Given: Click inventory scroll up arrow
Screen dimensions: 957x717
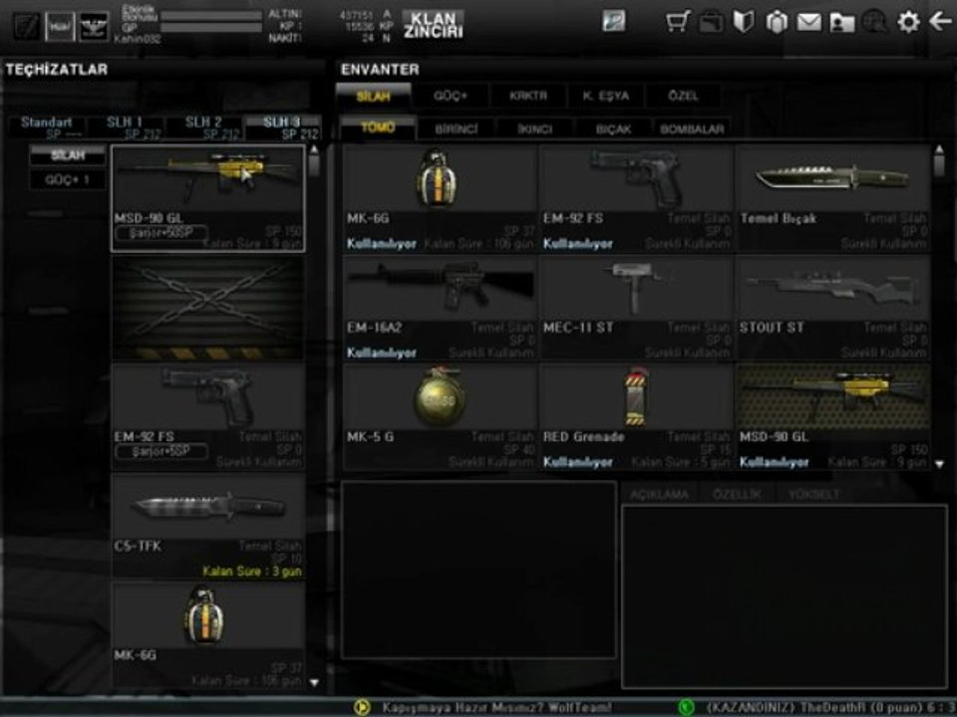Looking at the screenshot, I should point(939,149).
